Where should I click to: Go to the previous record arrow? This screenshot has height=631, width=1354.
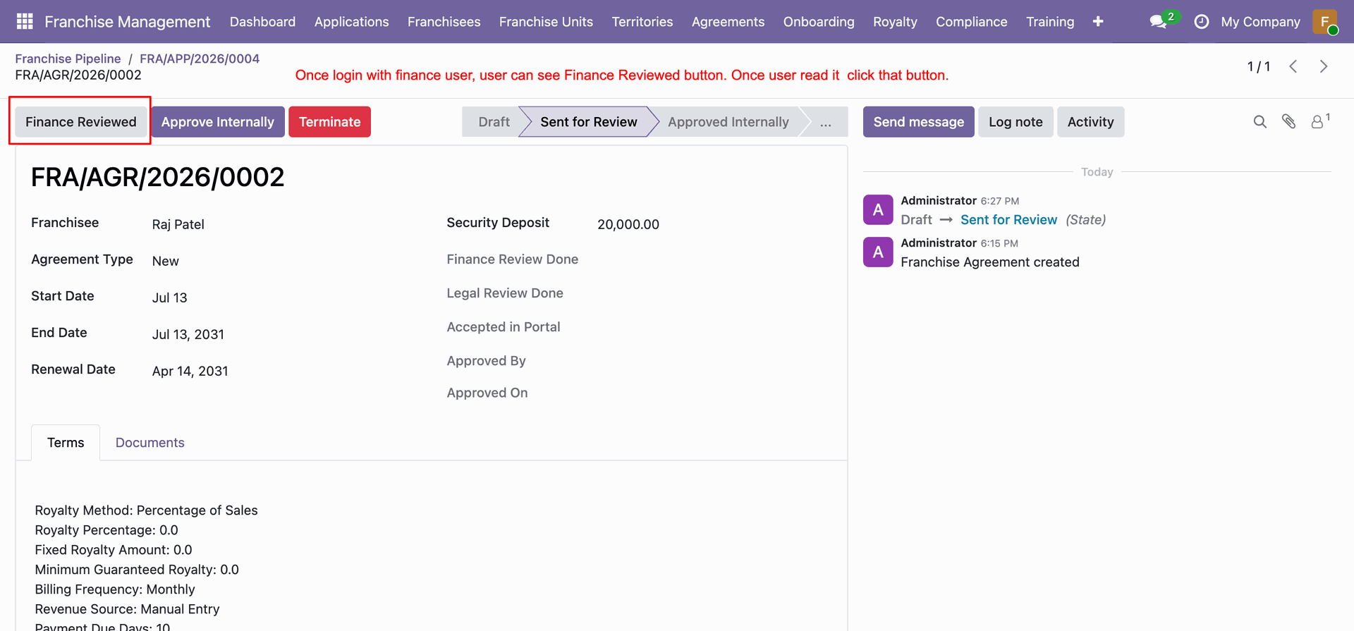[x=1293, y=66]
